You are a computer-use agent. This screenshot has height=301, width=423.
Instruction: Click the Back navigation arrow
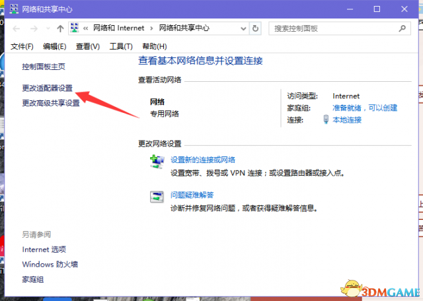click(17, 28)
